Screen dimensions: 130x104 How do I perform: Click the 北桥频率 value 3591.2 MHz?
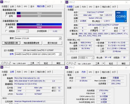coord(116,84)
